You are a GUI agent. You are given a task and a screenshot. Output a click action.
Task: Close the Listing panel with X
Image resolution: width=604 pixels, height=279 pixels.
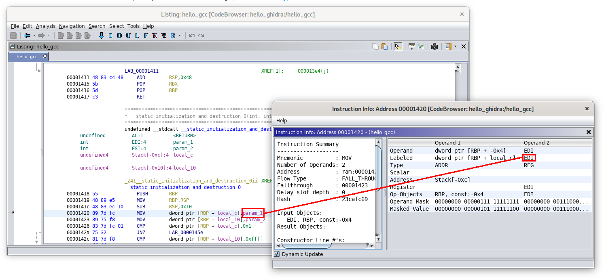click(464, 46)
